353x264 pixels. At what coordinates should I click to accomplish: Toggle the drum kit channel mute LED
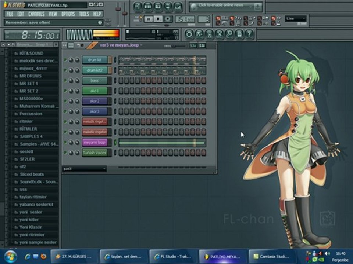(65, 60)
